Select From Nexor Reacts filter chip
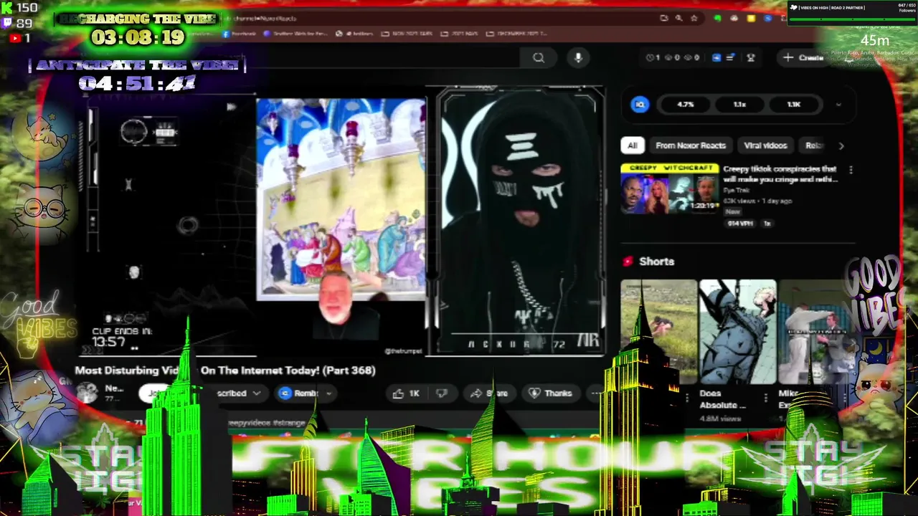Viewport: 918px width, 516px height. tap(690, 145)
